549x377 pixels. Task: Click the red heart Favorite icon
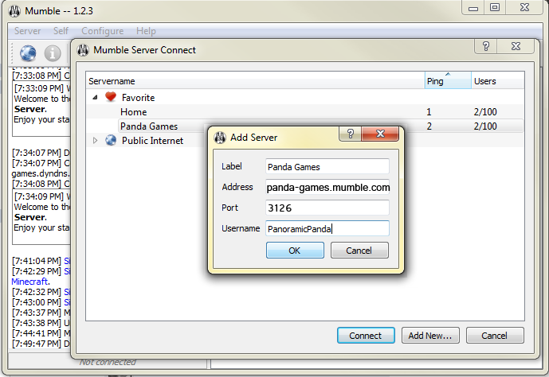(x=111, y=97)
